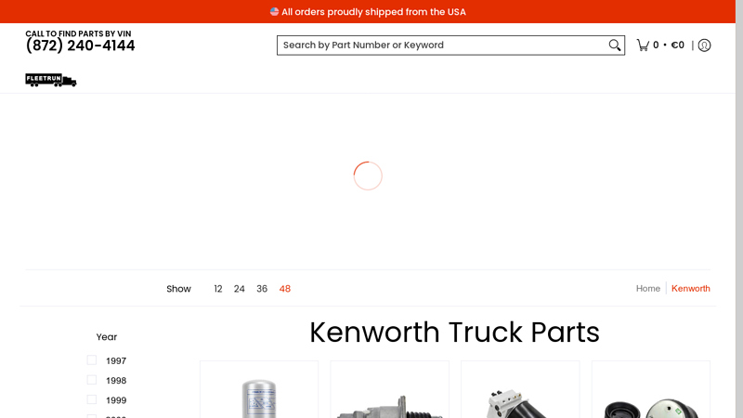The height and width of the screenshot is (418, 743).
Task: Call the (872) 240-4144 phone number
Action: pyautogui.click(x=80, y=46)
